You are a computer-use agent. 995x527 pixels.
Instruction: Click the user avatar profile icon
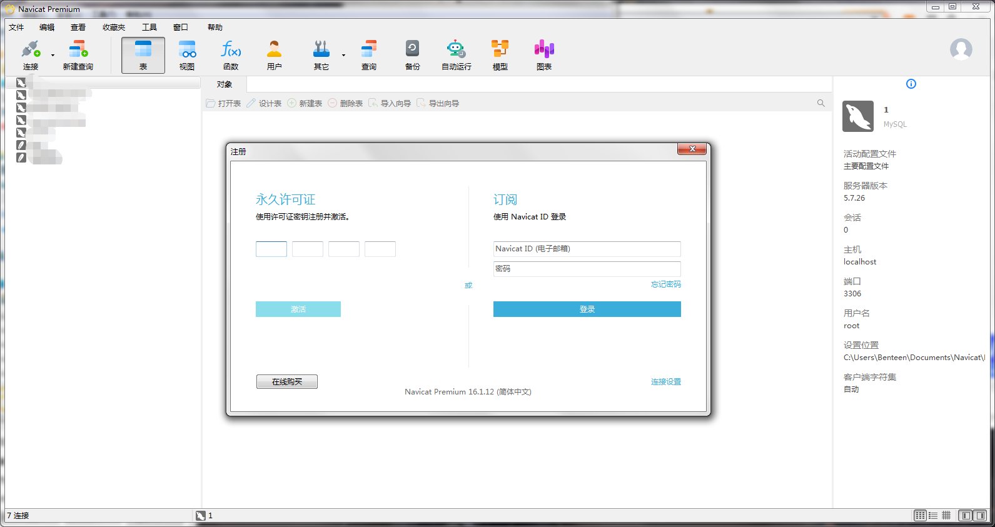point(961,49)
